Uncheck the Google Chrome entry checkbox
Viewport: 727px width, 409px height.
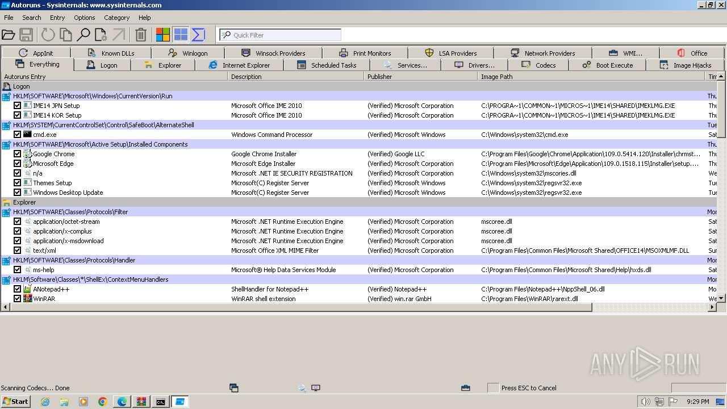17,154
